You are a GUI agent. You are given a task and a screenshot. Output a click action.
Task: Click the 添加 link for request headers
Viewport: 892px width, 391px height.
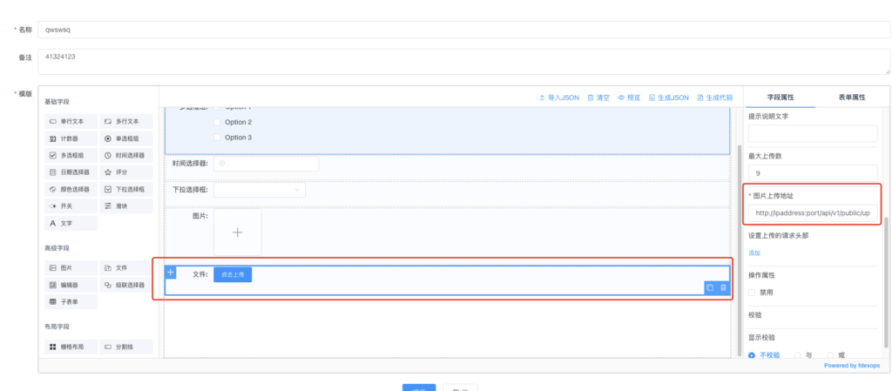[x=754, y=253]
